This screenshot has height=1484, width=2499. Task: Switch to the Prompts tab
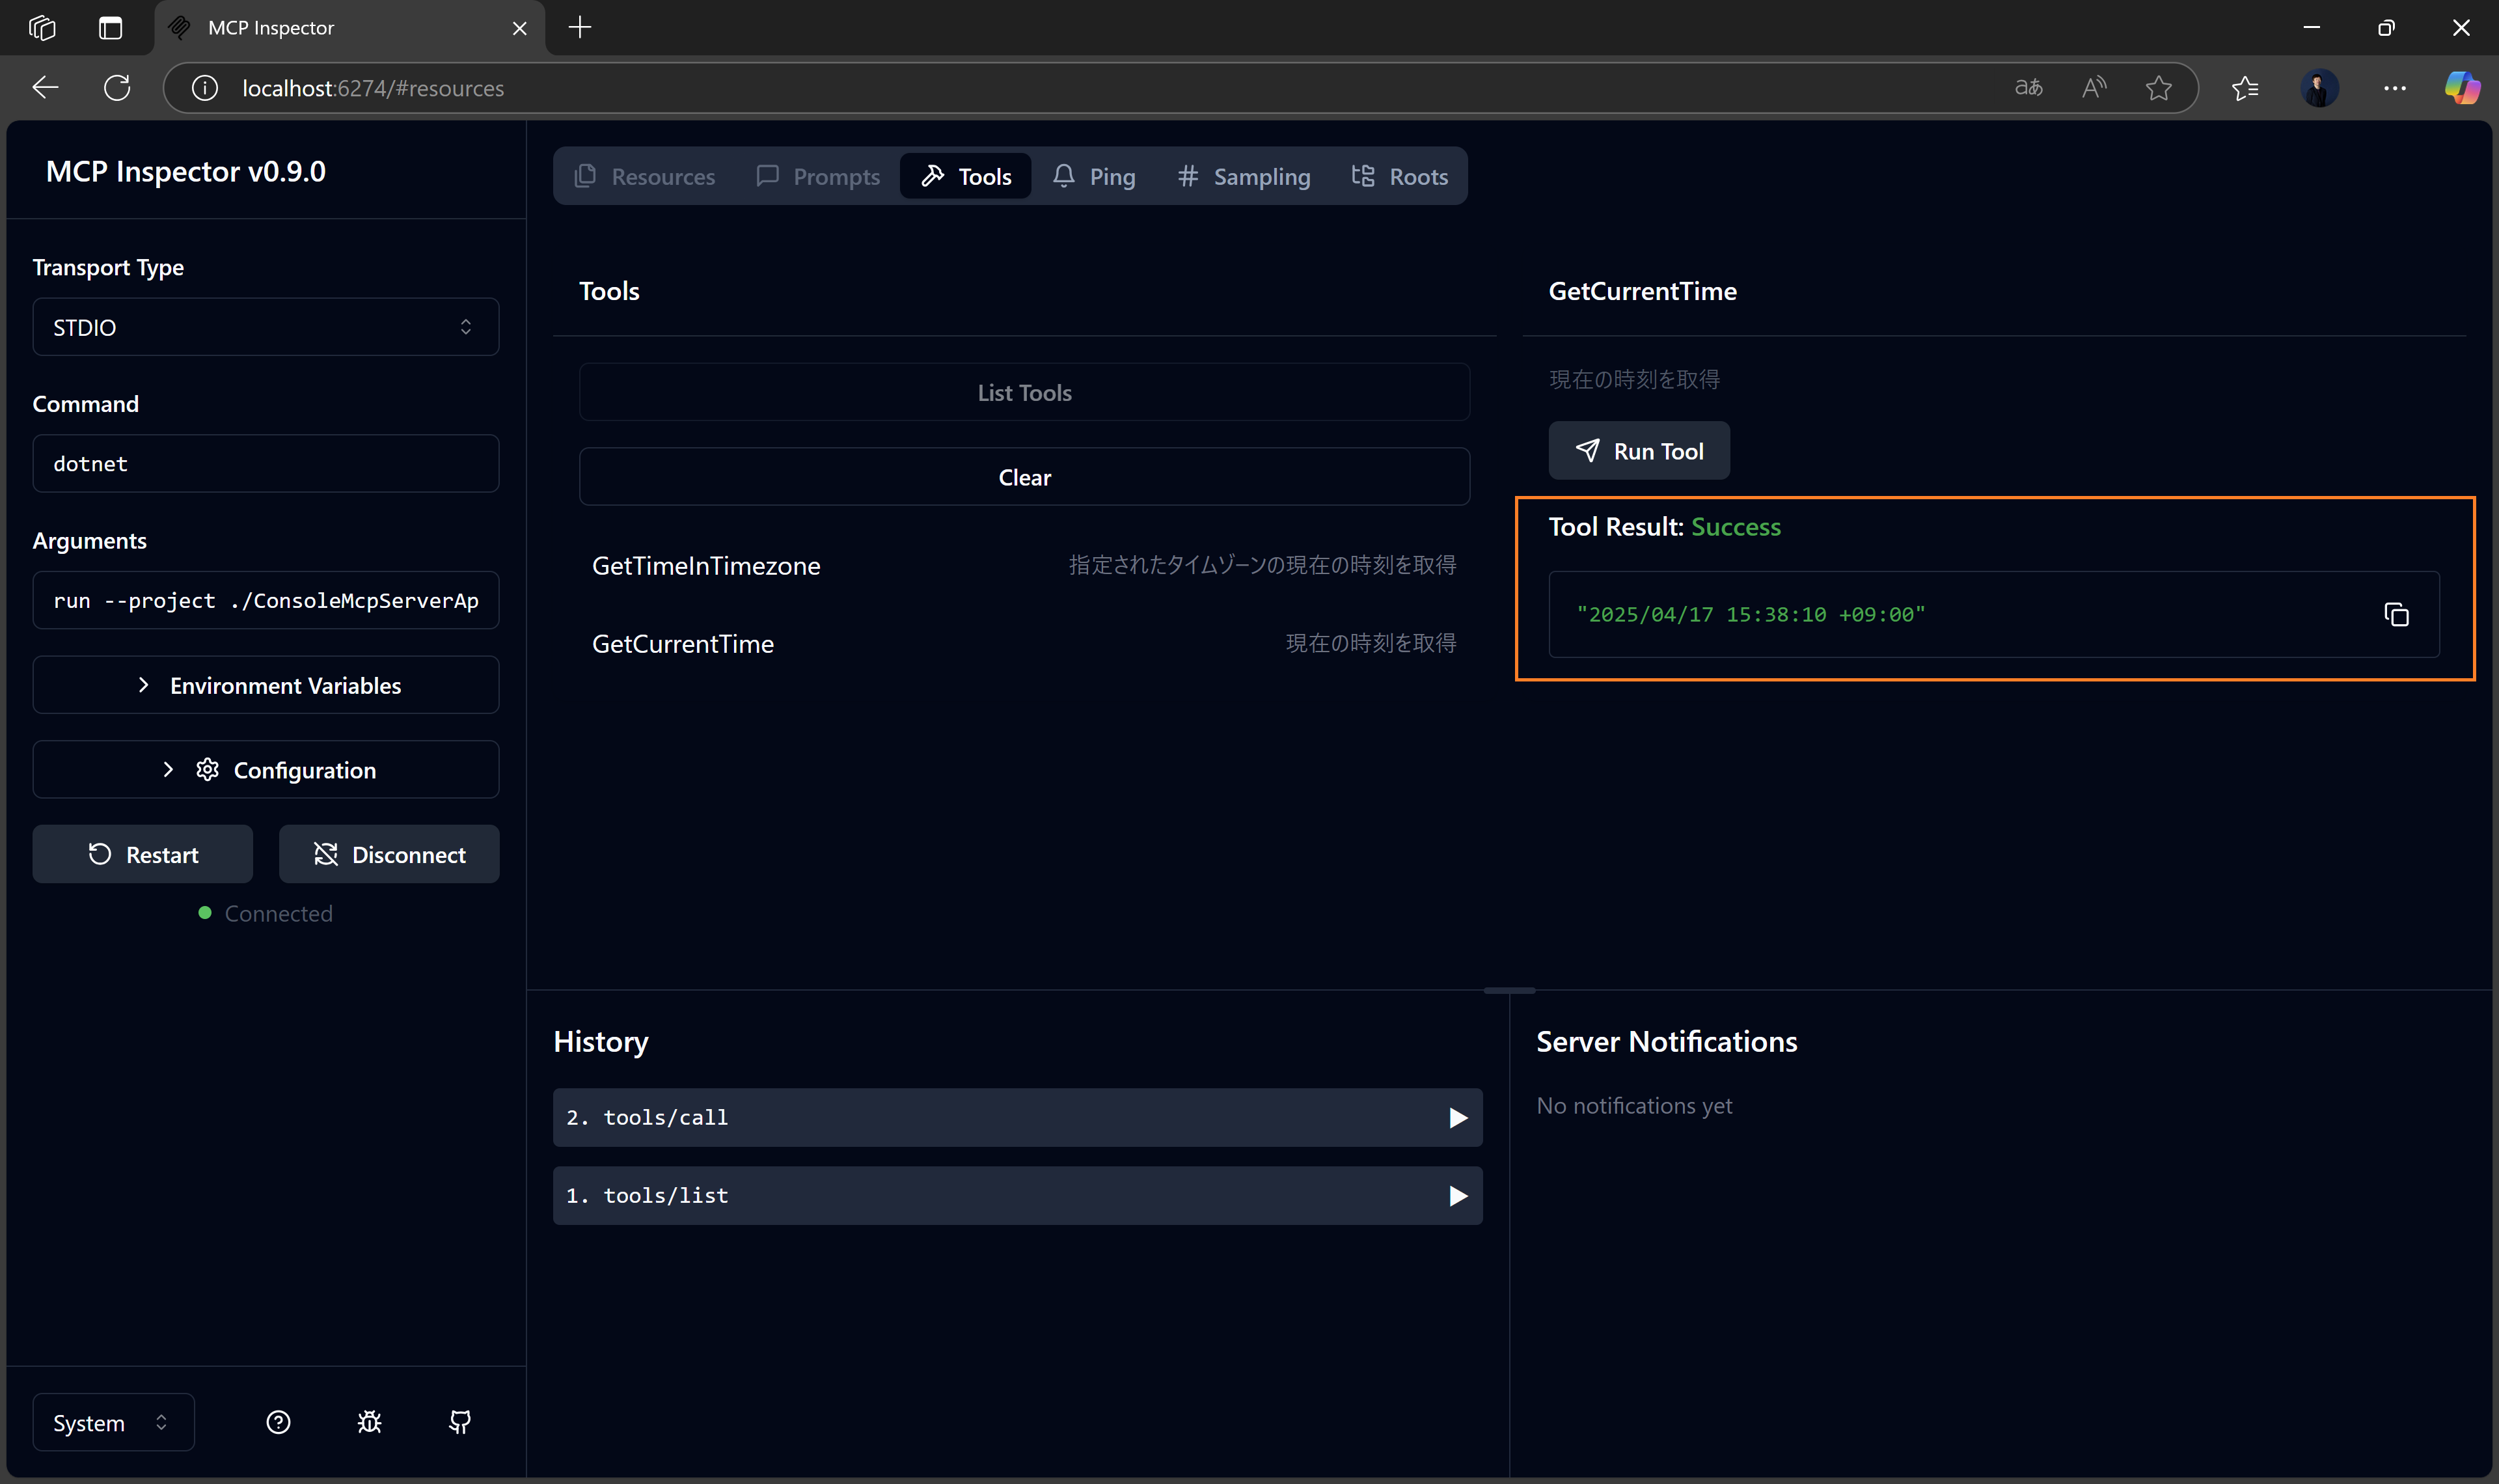pos(817,176)
